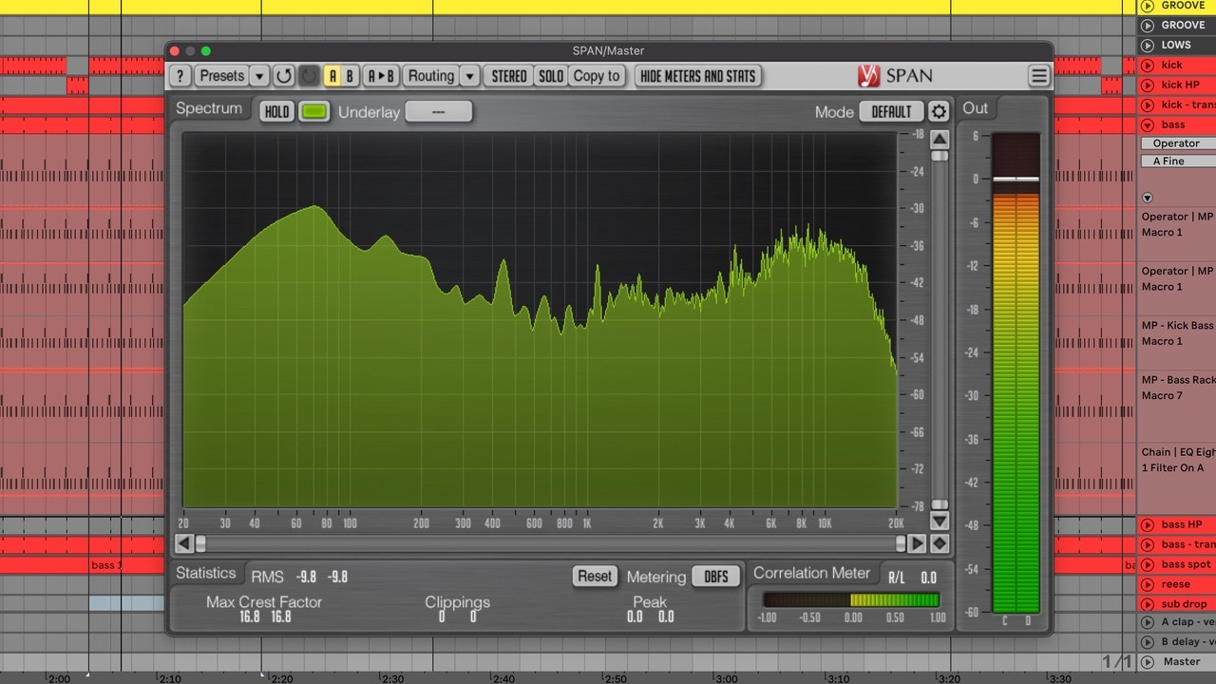Screen dimensions: 1216x684
Task: Click the Routing button
Action: pyautogui.click(x=431, y=76)
